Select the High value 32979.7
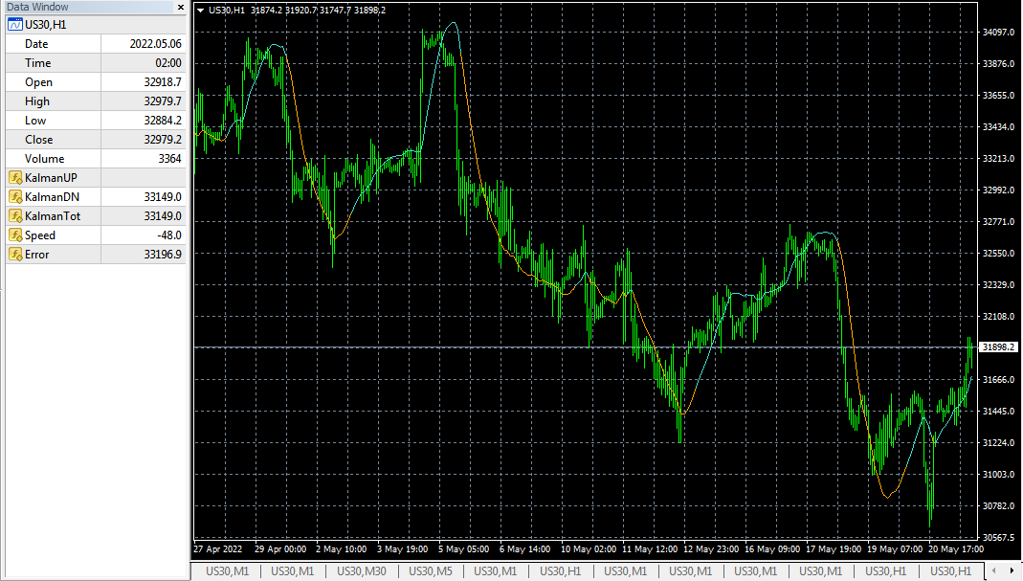This screenshot has height=581, width=1023. pyautogui.click(x=163, y=101)
